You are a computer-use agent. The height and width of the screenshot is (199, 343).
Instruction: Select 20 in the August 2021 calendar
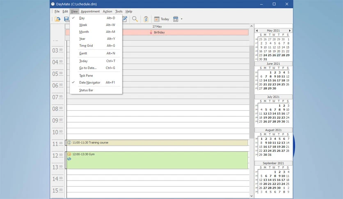tap(283, 147)
